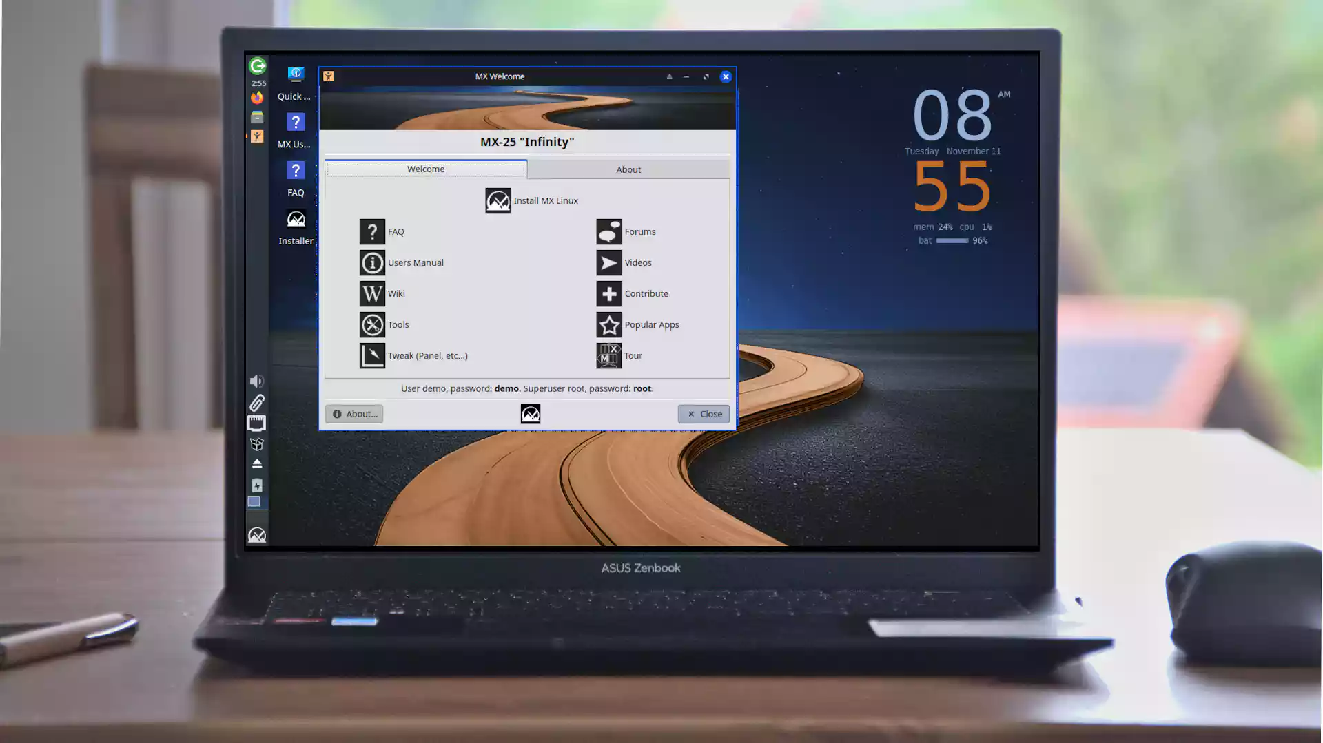Viewport: 1323px width, 743px height.
Task: Click the Close button in MX Welcome
Action: click(x=704, y=414)
